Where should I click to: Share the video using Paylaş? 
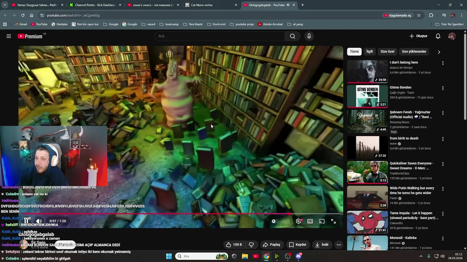pos(271,245)
